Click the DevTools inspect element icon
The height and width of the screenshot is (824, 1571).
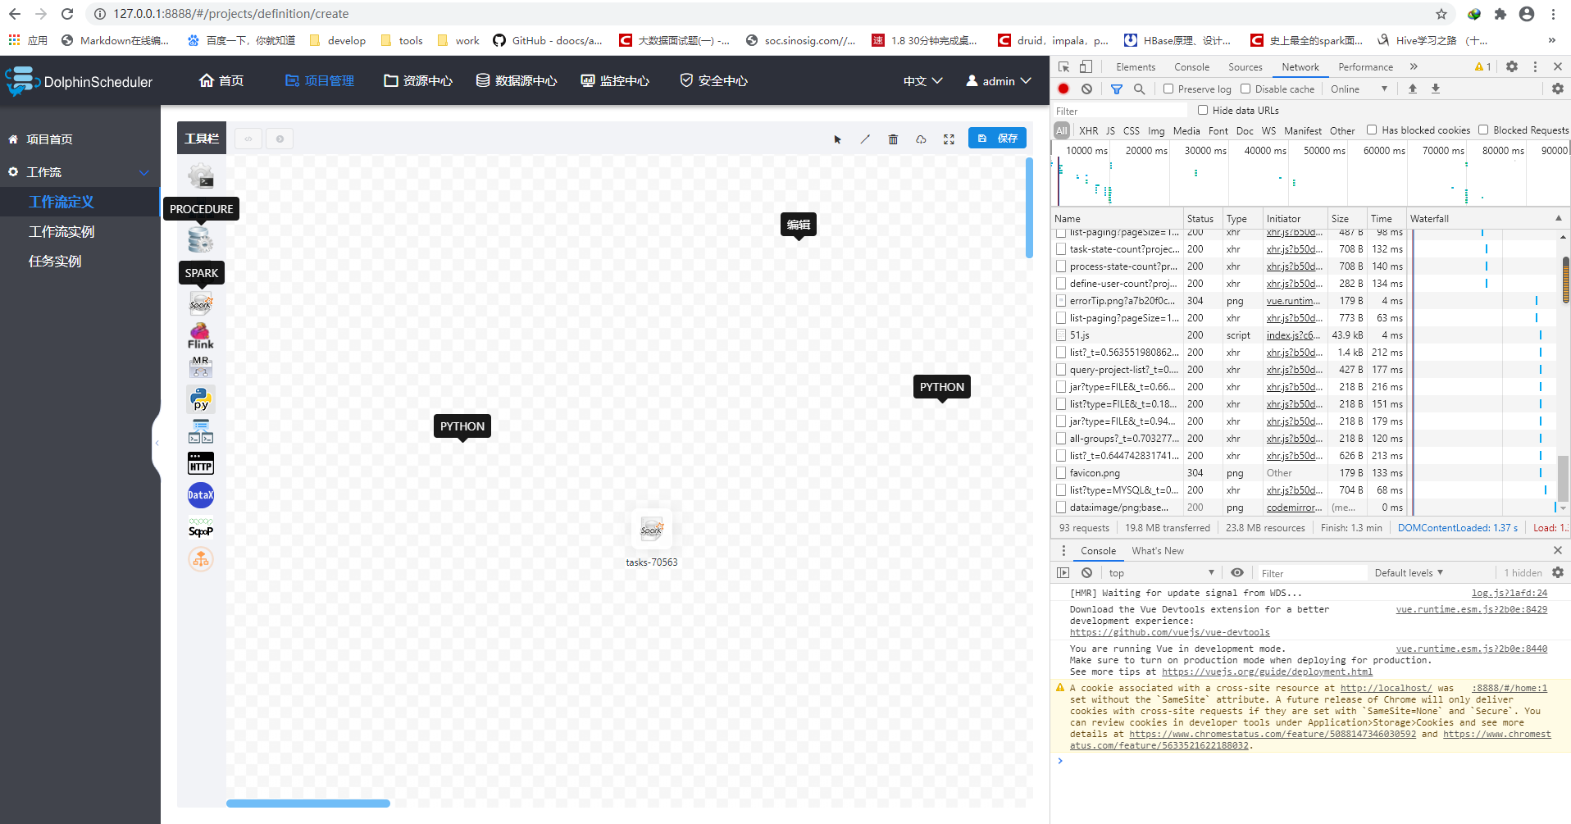coord(1063,66)
